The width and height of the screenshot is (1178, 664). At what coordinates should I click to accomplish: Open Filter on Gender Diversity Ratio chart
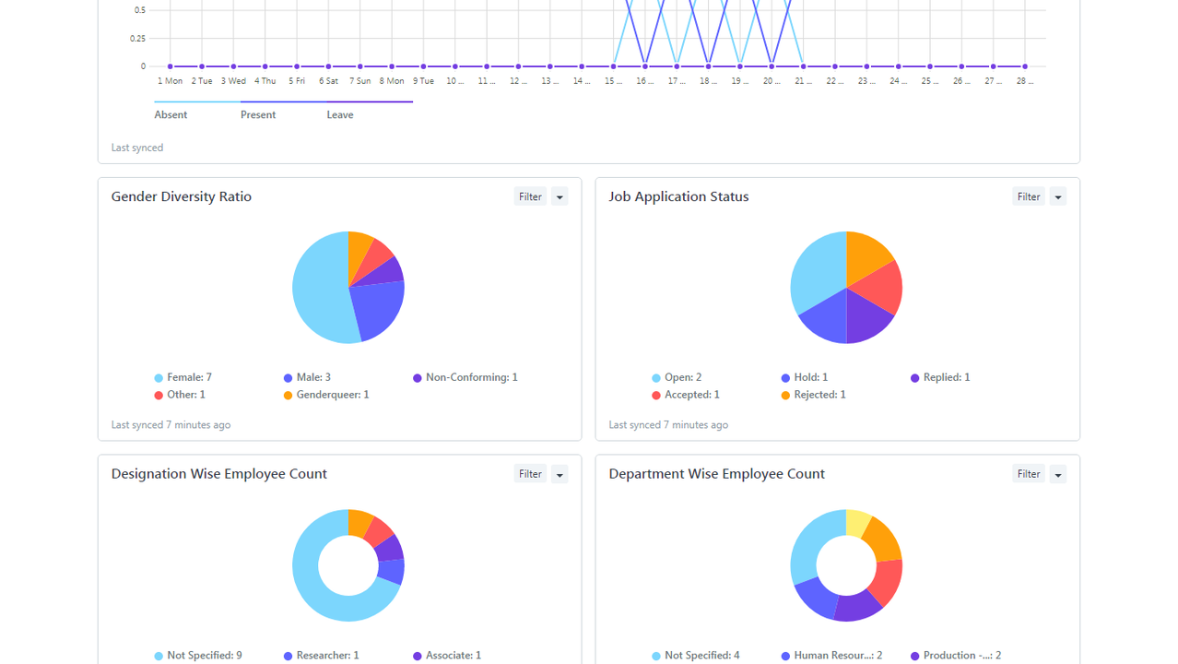530,196
